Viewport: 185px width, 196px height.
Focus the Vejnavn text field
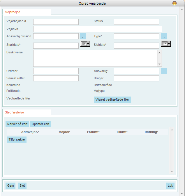point(98,29)
